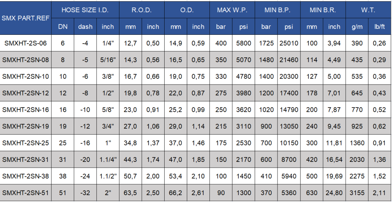
Task: Select the 1.1/4" inch size cell
Action: point(108,160)
